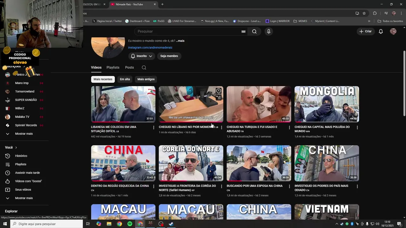Filter videos by Em alta
This screenshot has height=228, width=406.
pos(125,79)
